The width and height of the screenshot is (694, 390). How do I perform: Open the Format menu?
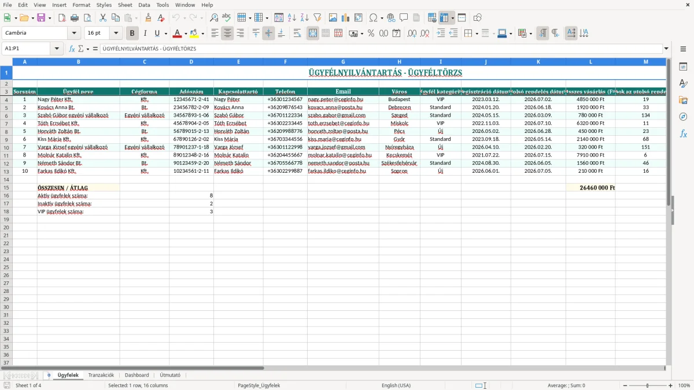click(81, 5)
